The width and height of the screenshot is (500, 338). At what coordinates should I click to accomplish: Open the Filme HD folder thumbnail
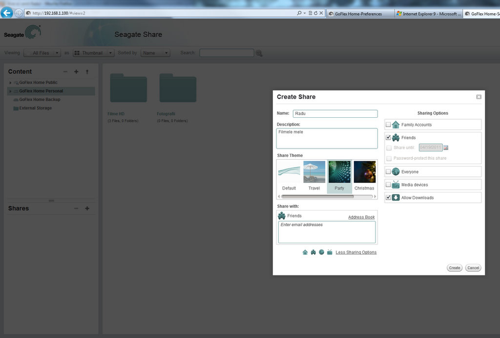point(128,88)
